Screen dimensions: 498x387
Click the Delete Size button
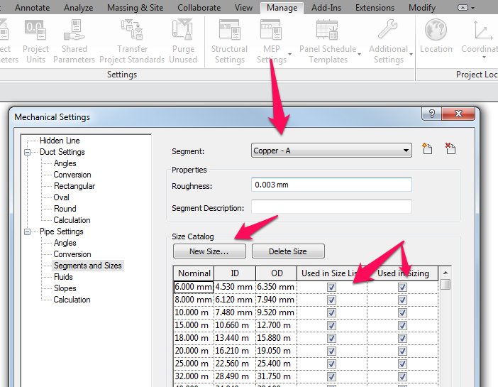point(288,251)
